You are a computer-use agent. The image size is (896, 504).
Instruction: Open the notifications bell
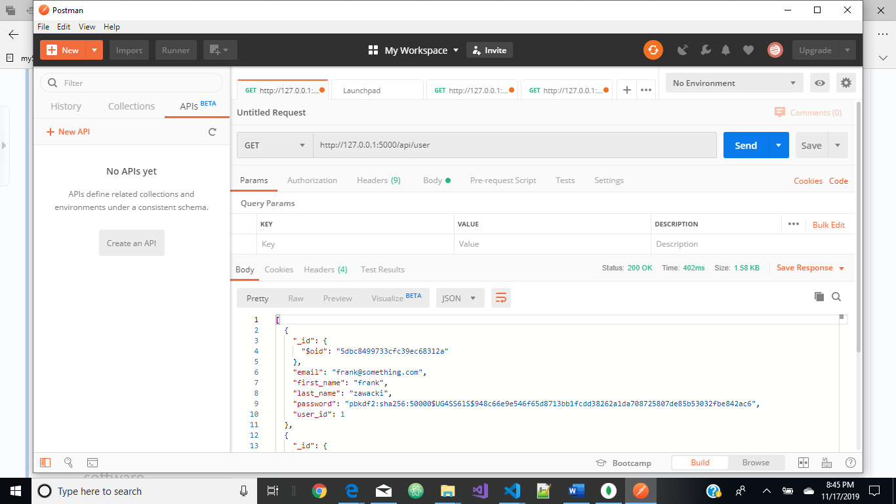[x=726, y=50]
